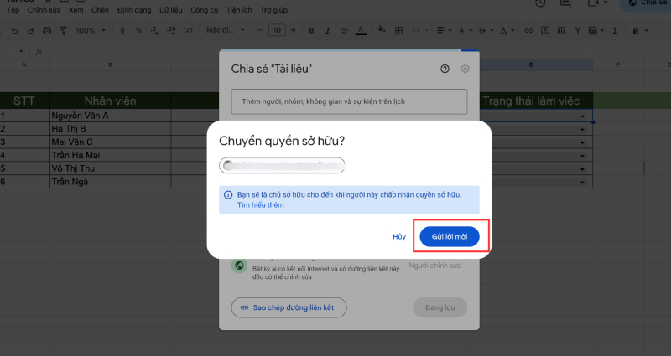
Task: Open the Công cụ menu
Action: point(204,10)
